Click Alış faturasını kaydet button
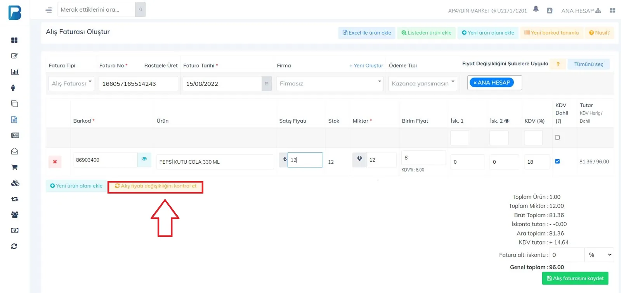Screen dimensions: 621x293 [575, 278]
